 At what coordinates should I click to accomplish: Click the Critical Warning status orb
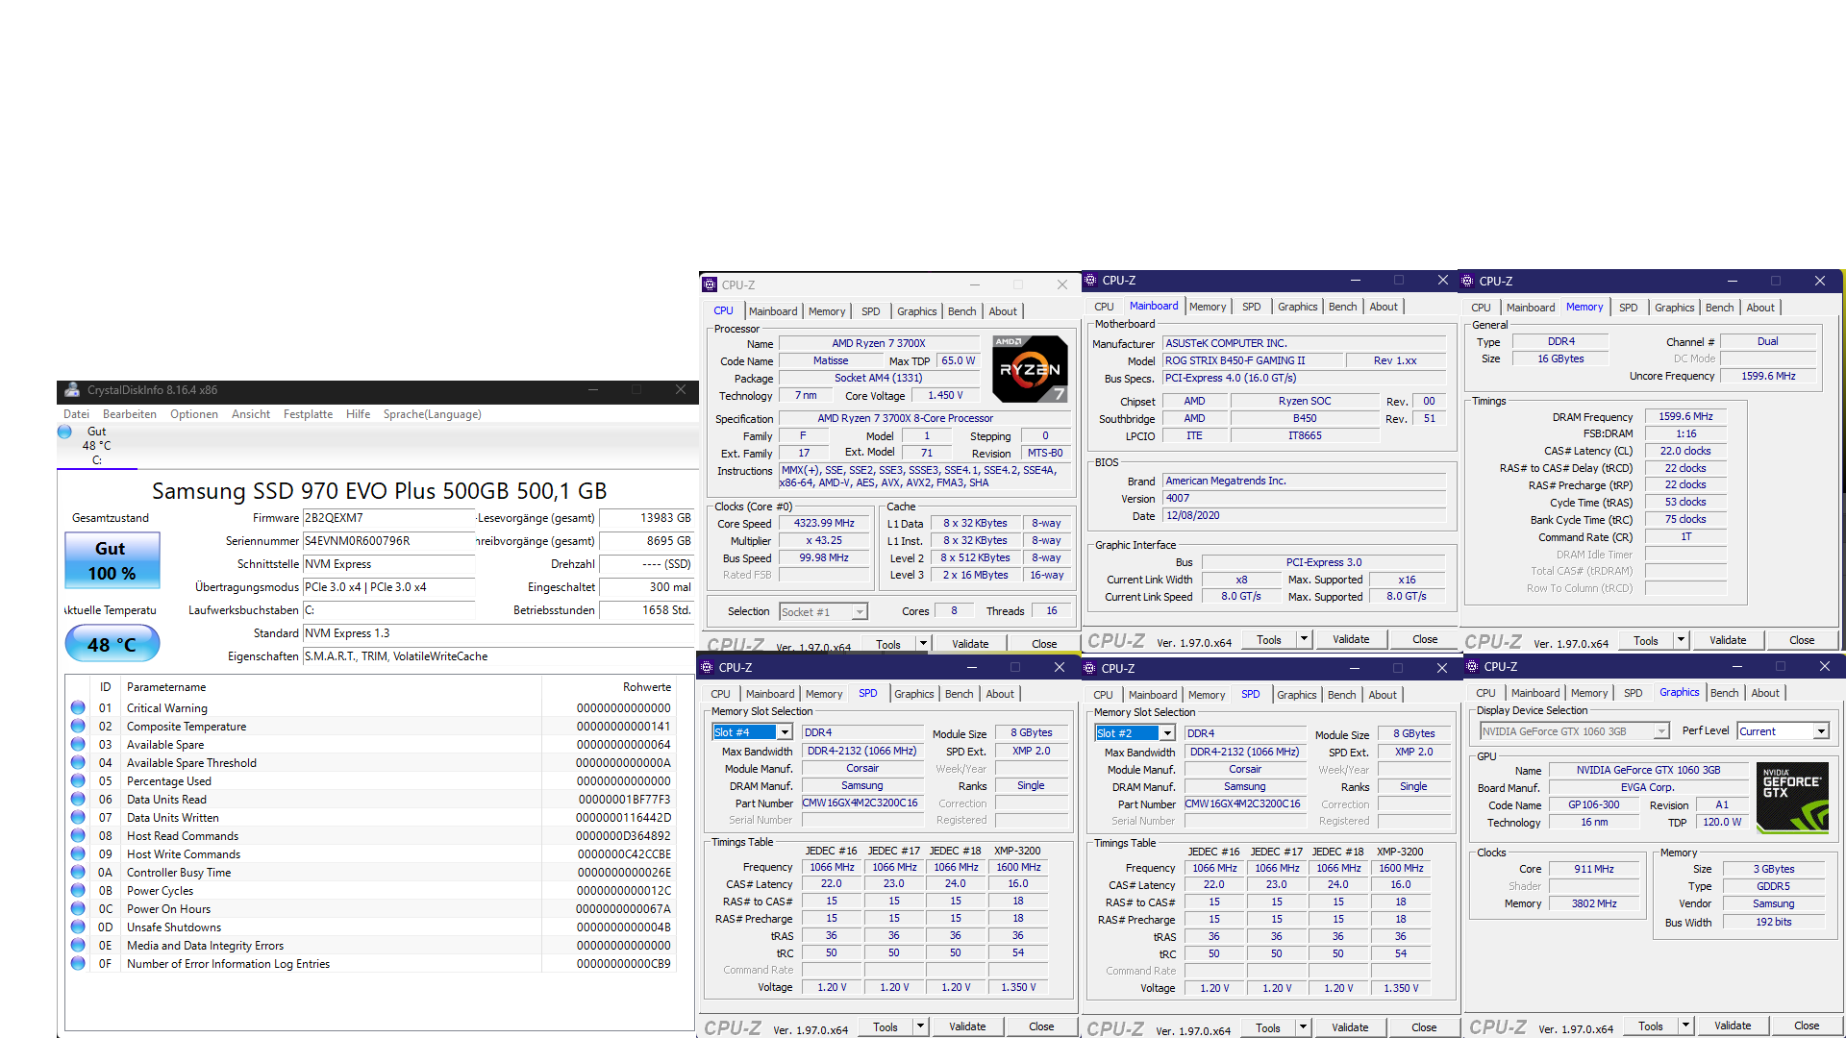coord(78,708)
